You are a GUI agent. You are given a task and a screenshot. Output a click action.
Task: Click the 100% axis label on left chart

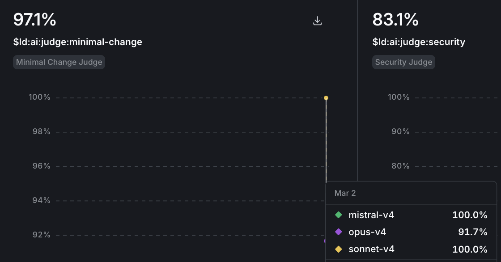(x=40, y=97)
